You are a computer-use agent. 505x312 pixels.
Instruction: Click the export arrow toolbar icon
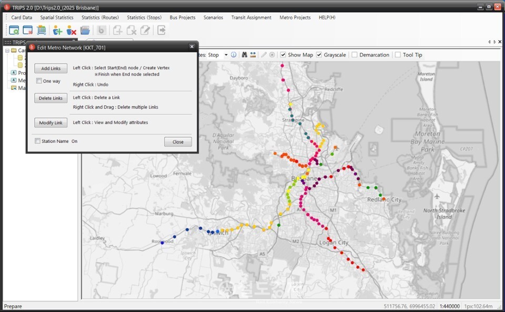click(161, 31)
